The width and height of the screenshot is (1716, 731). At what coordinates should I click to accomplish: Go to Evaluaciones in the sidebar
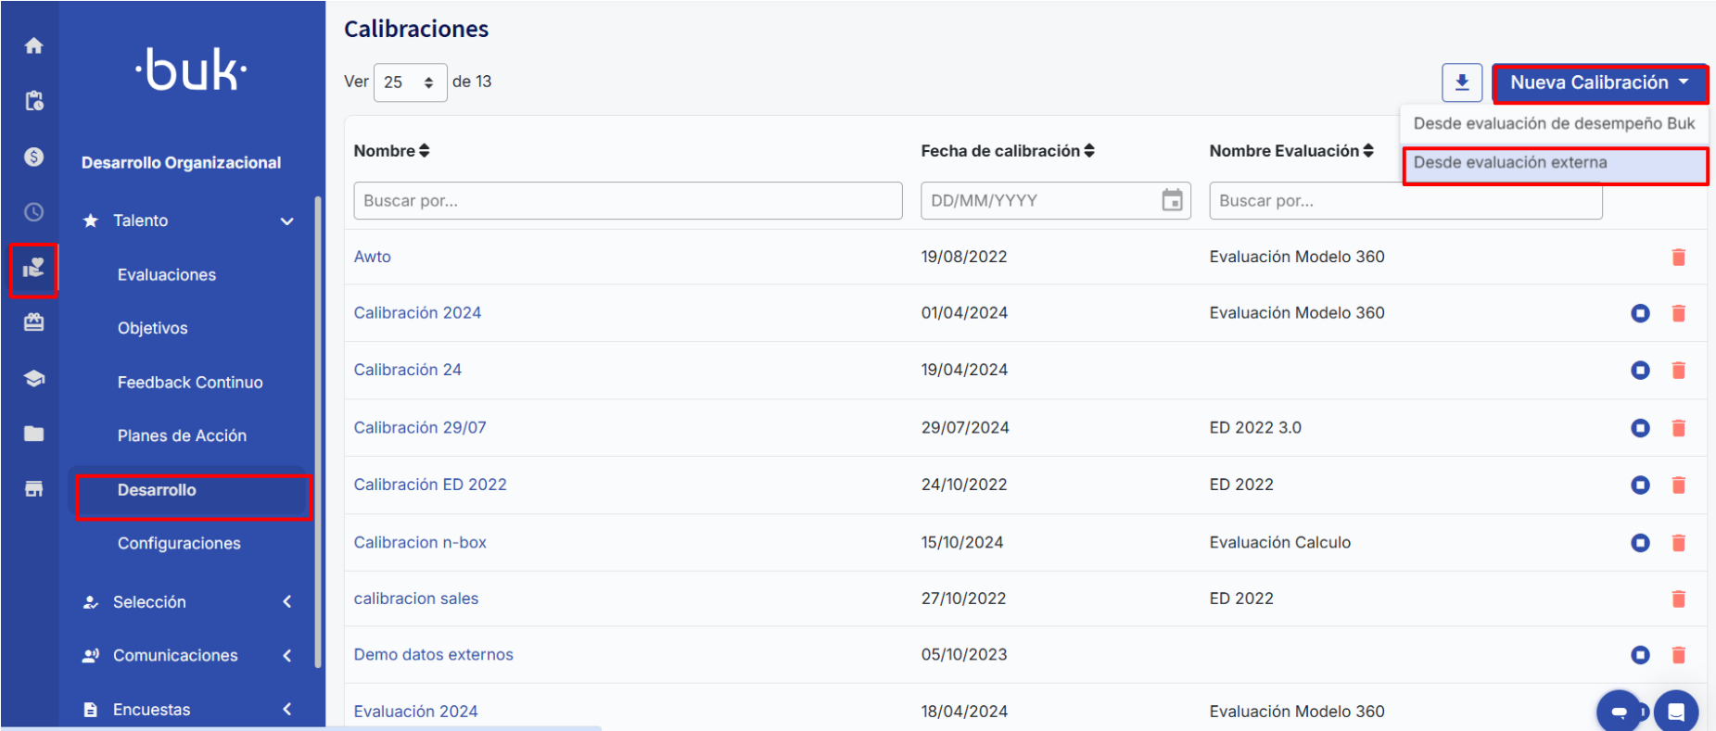coord(167,275)
